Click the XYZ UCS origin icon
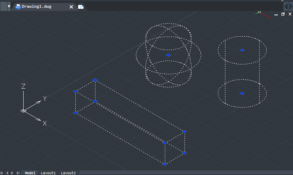This screenshot has height=175, width=293. click(x=23, y=111)
